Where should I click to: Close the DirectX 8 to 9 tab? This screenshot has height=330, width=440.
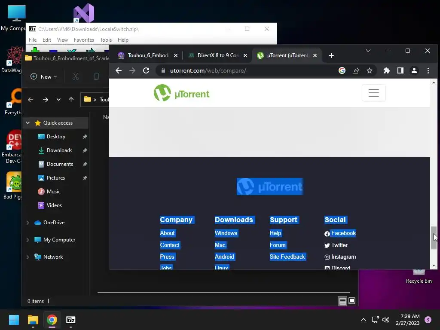[245, 55]
